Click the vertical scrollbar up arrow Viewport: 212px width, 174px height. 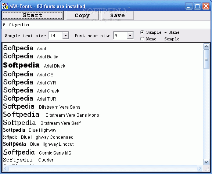(x=206, y=47)
